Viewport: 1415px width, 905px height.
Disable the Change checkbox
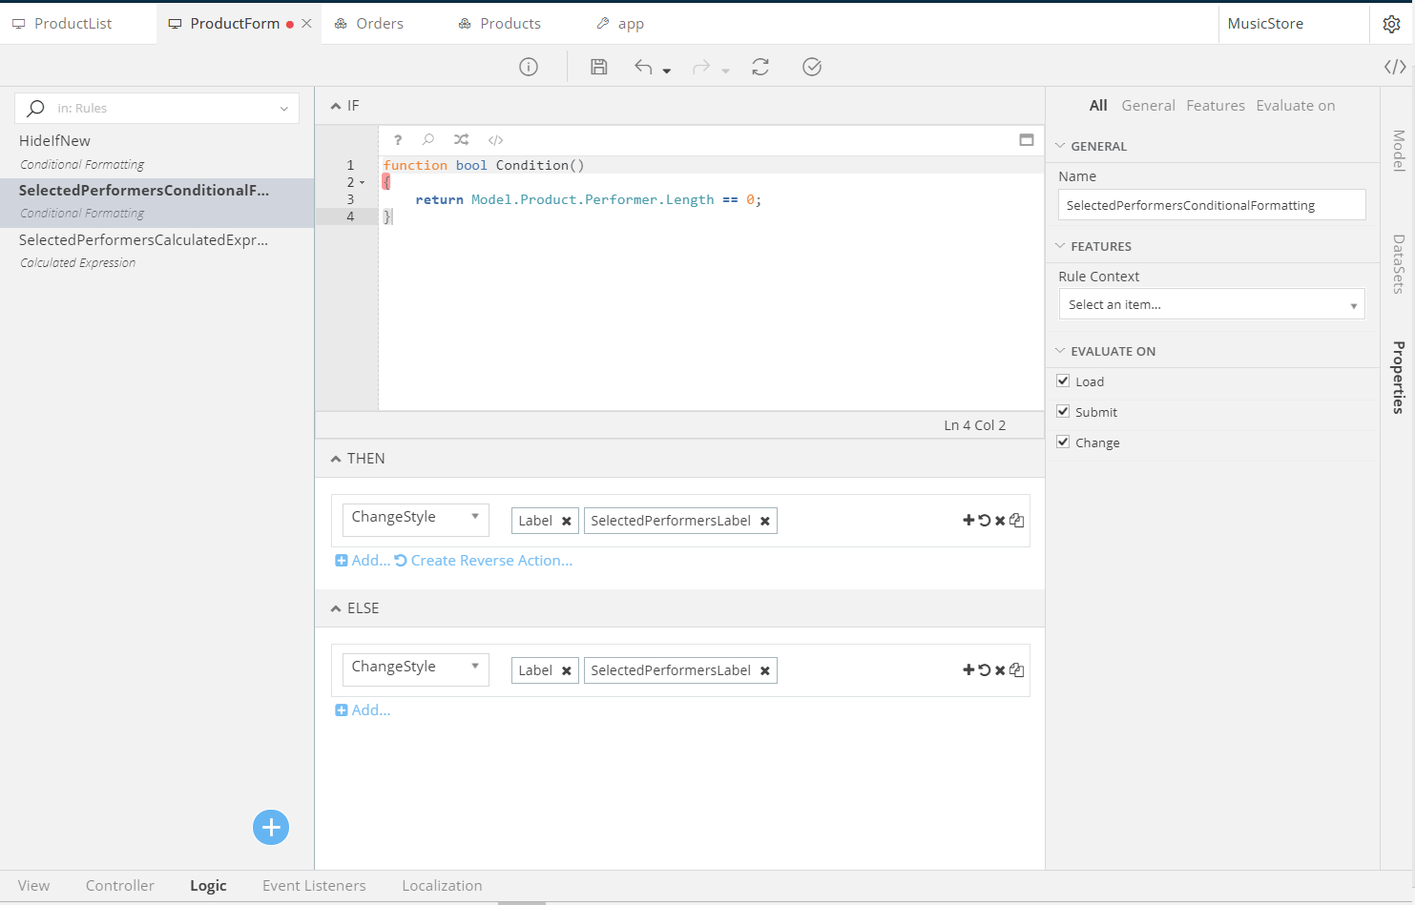1063,442
